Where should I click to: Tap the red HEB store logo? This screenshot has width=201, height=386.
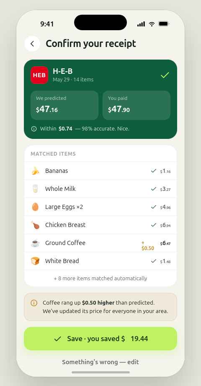pos(39,75)
